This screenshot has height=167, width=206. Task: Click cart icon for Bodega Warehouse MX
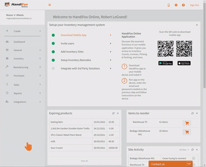(187, 132)
